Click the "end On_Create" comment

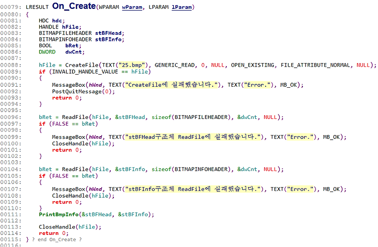coord(57,240)
